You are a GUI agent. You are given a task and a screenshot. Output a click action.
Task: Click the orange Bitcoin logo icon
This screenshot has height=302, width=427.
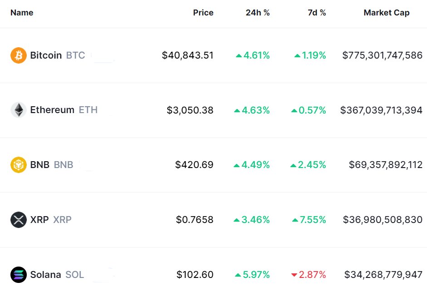(19, 55)
